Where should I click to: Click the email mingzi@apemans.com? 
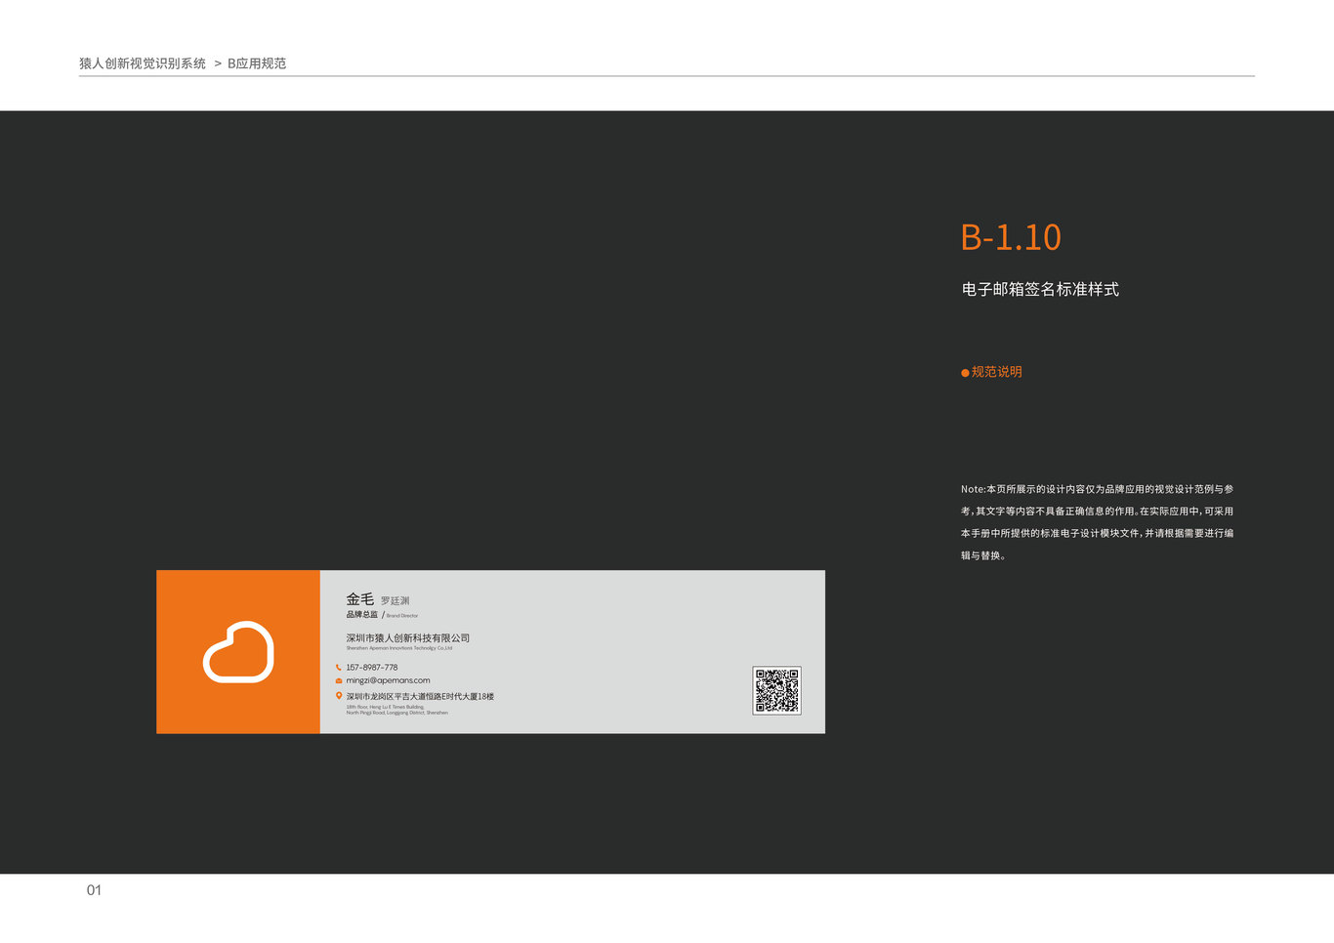pyautogui.click(x=388, y=680)
